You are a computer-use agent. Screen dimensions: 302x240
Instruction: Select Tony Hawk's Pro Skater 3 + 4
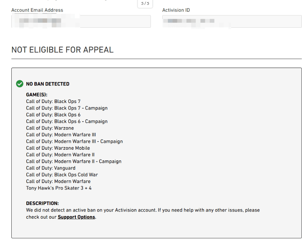click(59, 188)
